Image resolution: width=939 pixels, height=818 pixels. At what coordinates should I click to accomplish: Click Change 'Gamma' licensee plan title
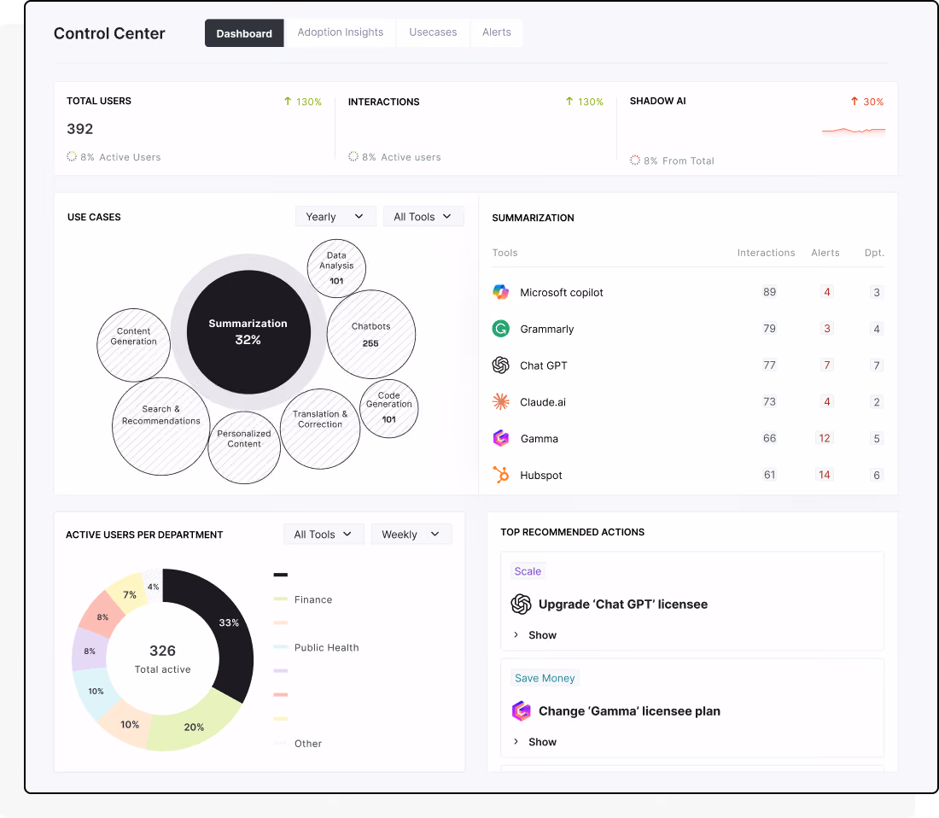629,710
